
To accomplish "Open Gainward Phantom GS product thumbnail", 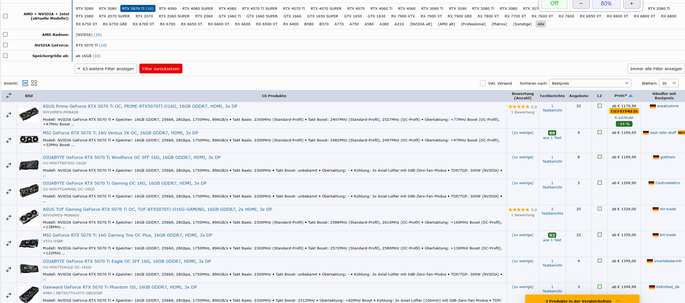I will pyautogui.click(x=29, y=295).
